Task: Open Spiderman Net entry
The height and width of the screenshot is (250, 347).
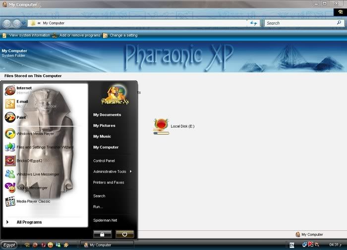Action: click(105, 220)
